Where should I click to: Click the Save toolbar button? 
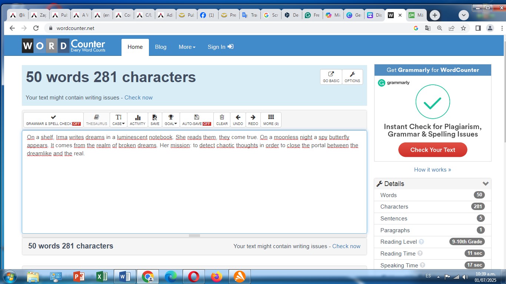point(155,120)
